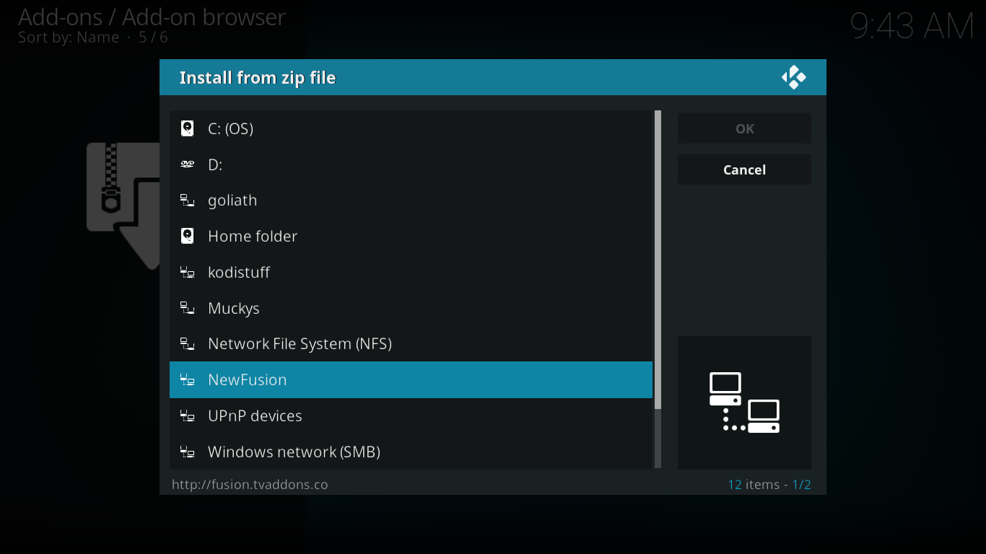Click the hard drive icon beside C: (OS)

(x=188, y=128)
